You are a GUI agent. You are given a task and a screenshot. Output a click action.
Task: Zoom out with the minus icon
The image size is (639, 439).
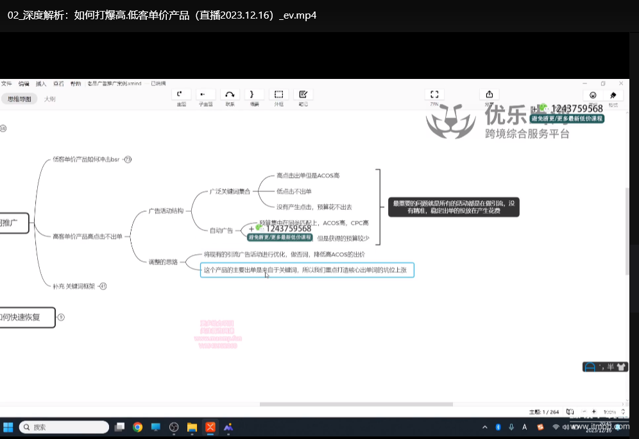(x=584, y=411)
